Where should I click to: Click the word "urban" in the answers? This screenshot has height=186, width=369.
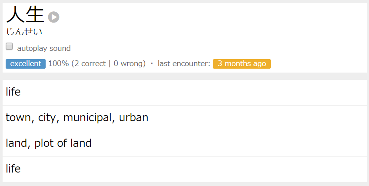click(x=133, y=118)
